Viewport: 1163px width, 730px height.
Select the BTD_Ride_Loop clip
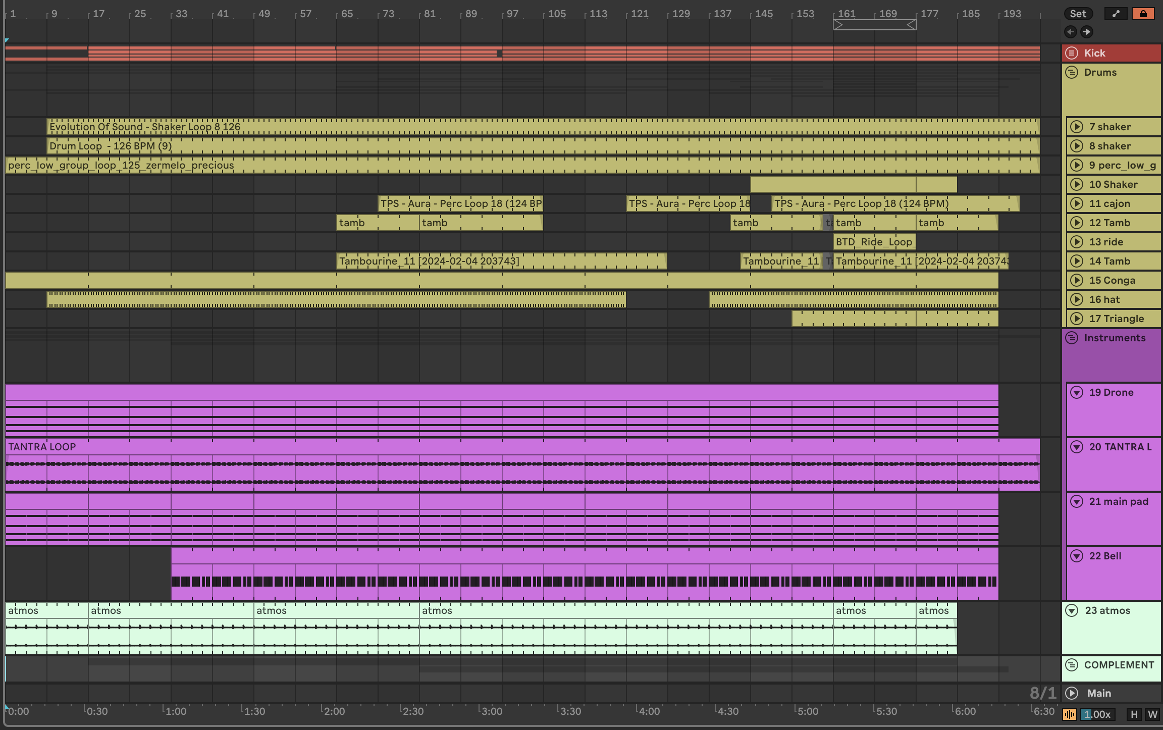click(873, 242)
